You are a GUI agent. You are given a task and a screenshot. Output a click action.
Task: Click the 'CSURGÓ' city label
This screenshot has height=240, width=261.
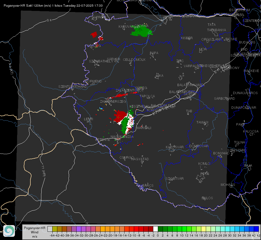[127, 157]
